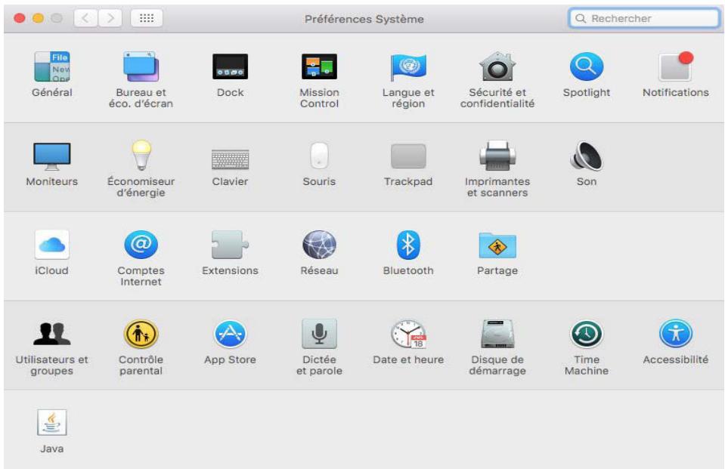The image size is (725, 469).
Task: Open Économiseur d'énergie settings
Action: coord(141,157)
